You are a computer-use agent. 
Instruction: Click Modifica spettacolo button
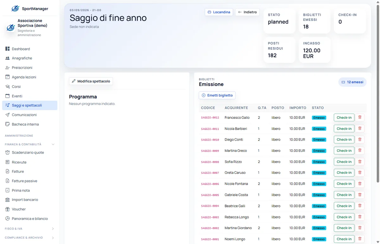click(91, 81)
